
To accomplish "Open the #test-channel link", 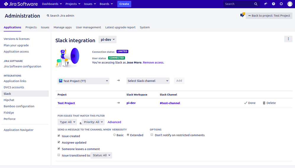I will pos(170,103).
